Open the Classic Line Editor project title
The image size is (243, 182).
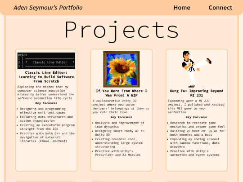[x=46, y=77]
